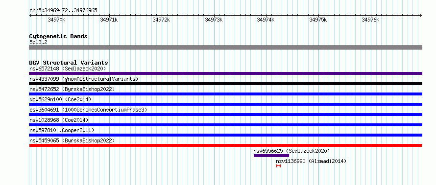The height and width of the screenshot is (185, 436).
Task: Click the nsv5472652 (ByrskaBishop2022) label
Action: click(x=72, y=89)
